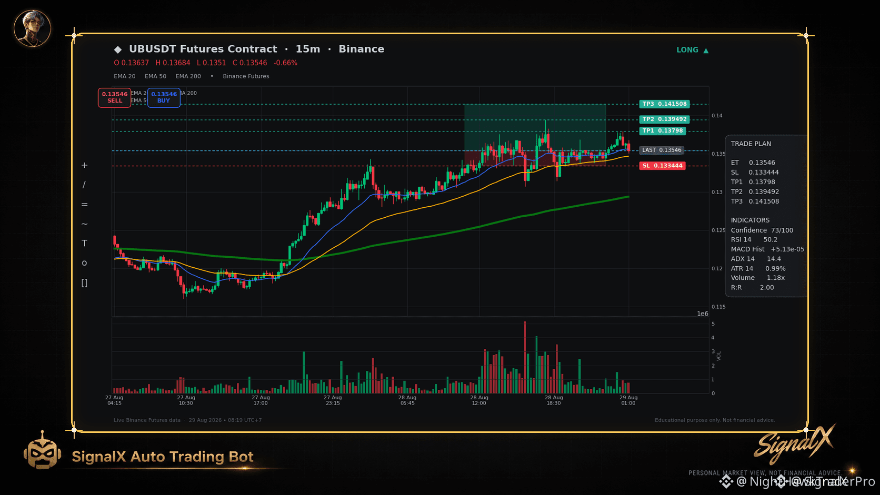The image size is (880, 495).
Task: Click the TP1 0.13798 row in Trade Plan
Action: [753, 182]
